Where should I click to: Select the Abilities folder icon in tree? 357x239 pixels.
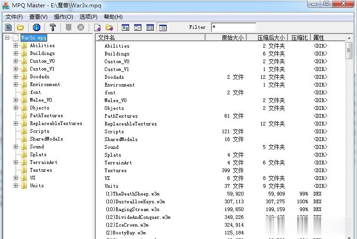(24, 46)
